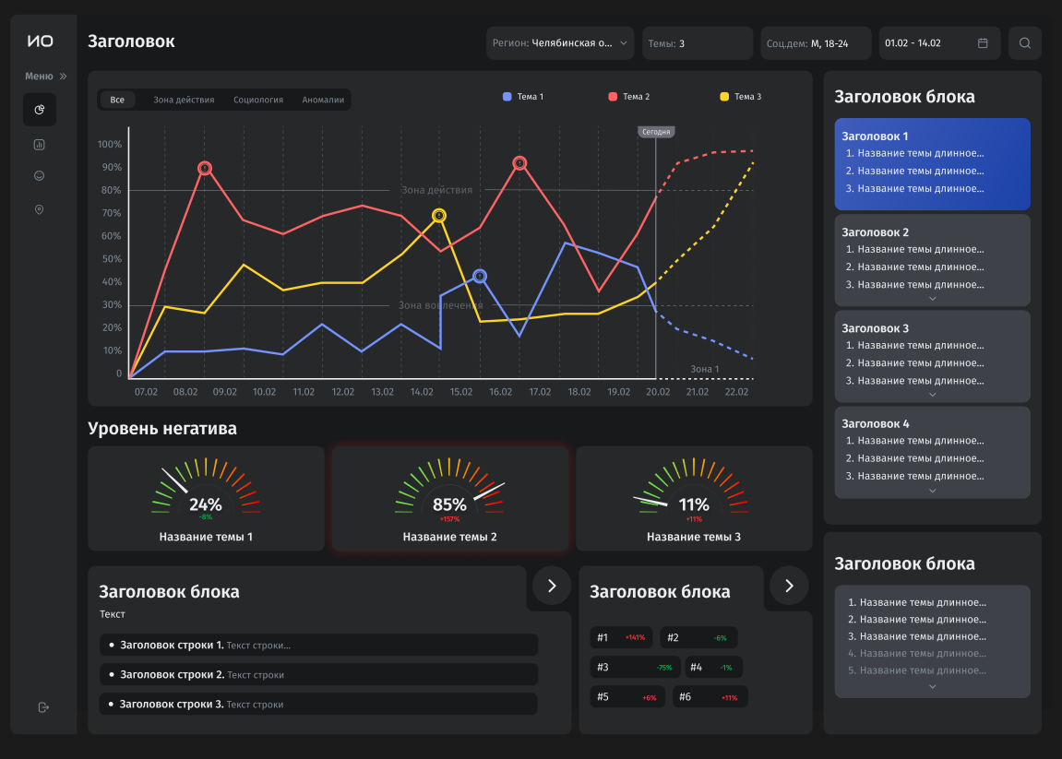Open the calendar icon in date range
This screenshot has height=759, width=1062.
point(983,43)
